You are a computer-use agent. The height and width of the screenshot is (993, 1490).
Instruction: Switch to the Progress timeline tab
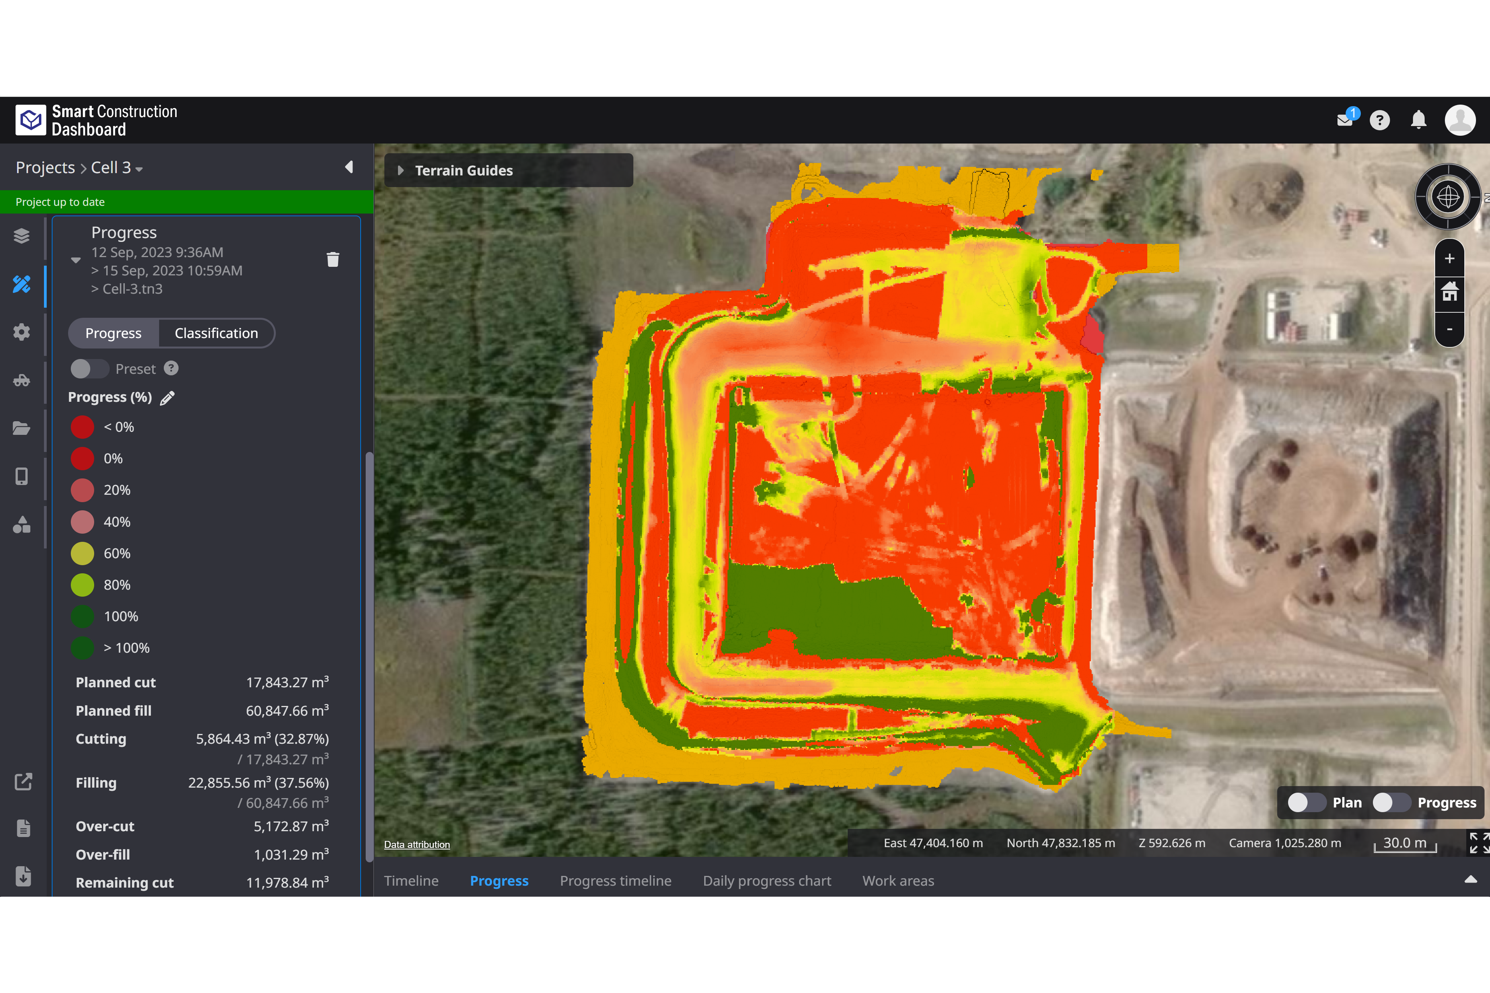[615, 881]
